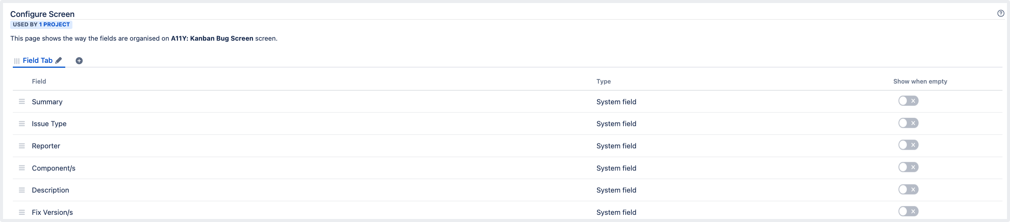1010x222 pixels.
Task: Click the drag handle for Fix Version/s row
Action: (22, 212)
